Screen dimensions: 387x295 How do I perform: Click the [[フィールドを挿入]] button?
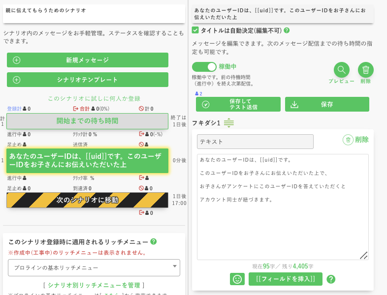pos(286,279)
